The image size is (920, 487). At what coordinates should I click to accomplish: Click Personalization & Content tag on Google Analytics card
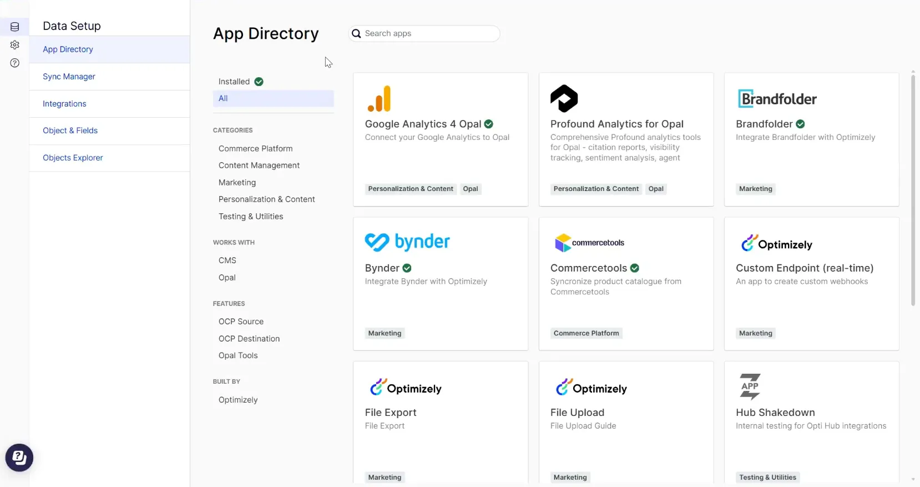(x=411, y=189)
